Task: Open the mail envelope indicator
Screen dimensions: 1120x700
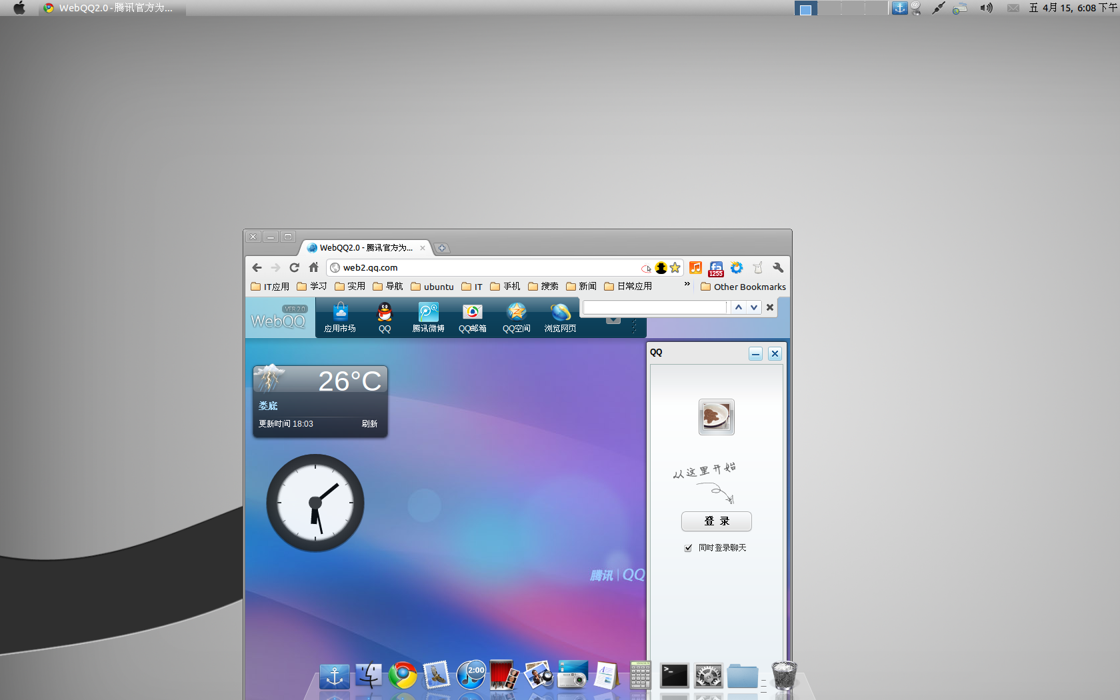Action: pyautogui.click(x=1013, y=8)
